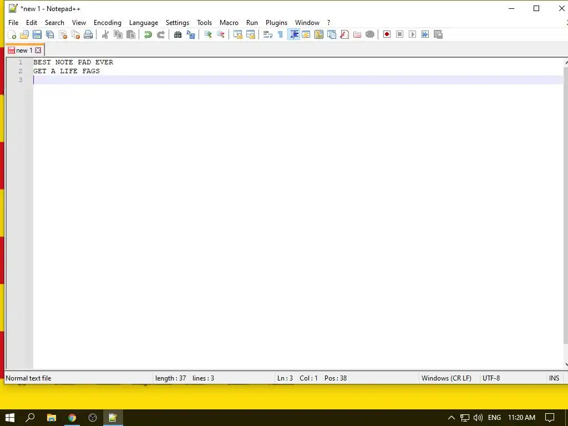
Task: Open Google Chrome from taskbar
Action: [x=72, y=418]
